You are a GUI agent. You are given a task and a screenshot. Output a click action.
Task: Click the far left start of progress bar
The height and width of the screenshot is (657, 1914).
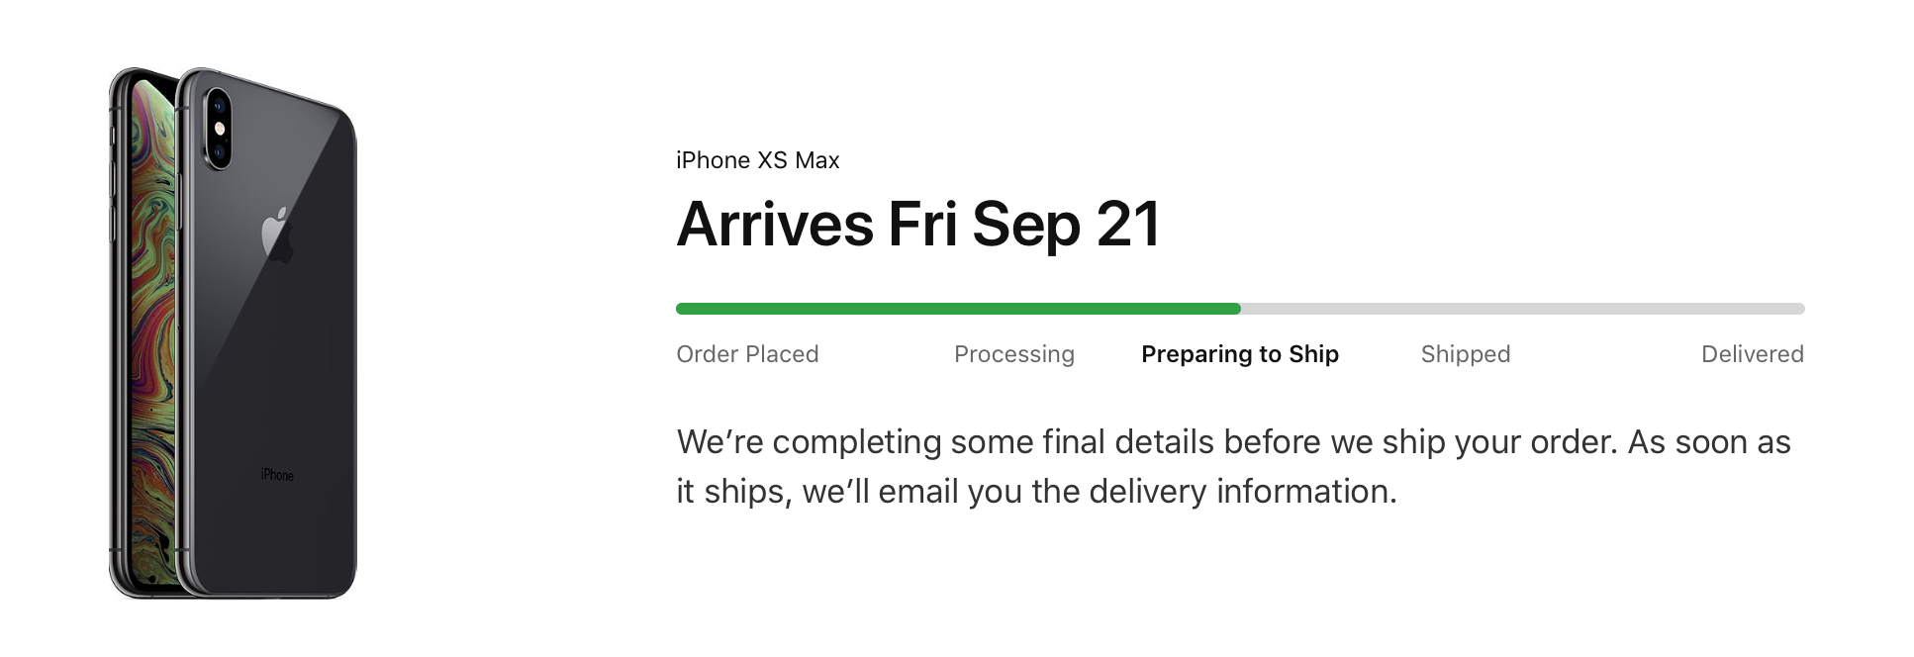point(682,309)
